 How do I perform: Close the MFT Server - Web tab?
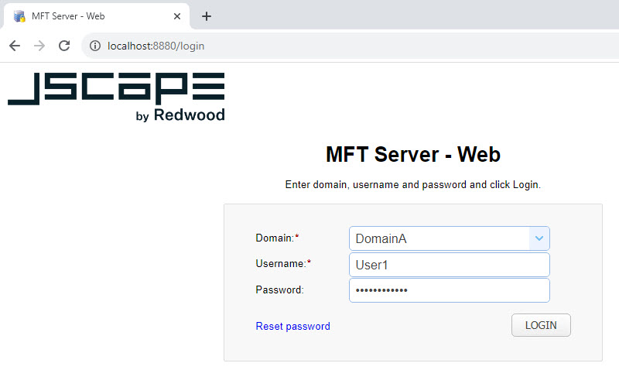coord(177,16)
